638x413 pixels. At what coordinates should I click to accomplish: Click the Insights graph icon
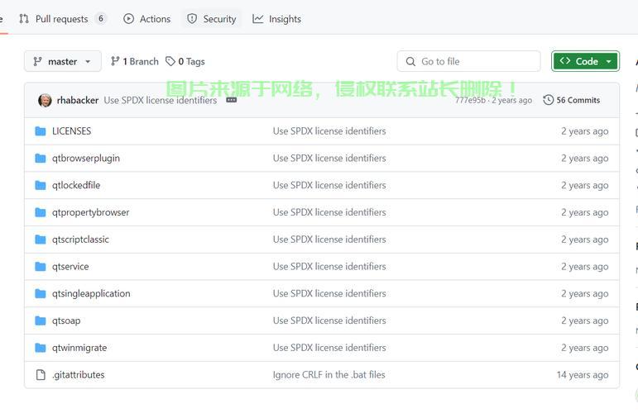[258, 19]
